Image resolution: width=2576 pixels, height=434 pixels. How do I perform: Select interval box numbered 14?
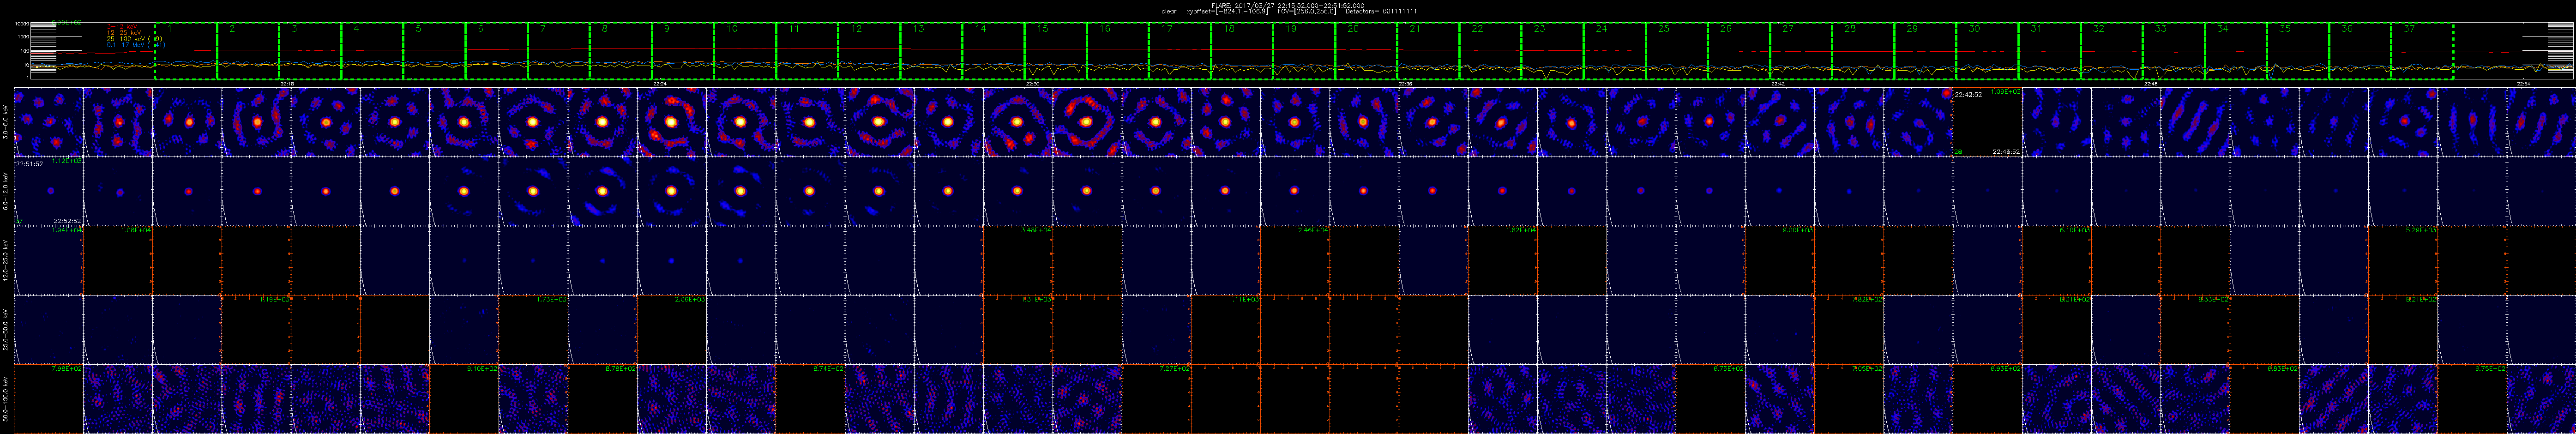pyautogui.click(x=994, y=51)
